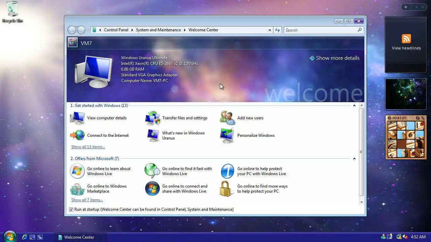The height and width of the screenshot is (242, 431).
Task: Click the 4:52 AM taskbar clock
Action: [418, 237]
